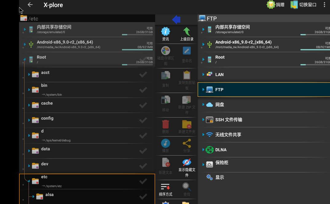Click the 新建 ZIP 文件 icon
This screenshot has height=204, width=330.
point(186,103)
